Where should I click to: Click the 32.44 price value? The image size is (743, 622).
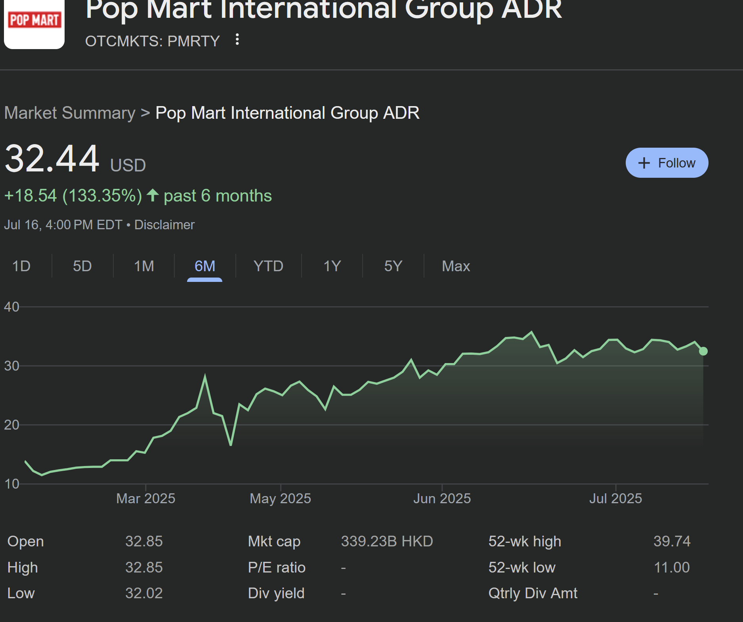(x=52, y=159)
